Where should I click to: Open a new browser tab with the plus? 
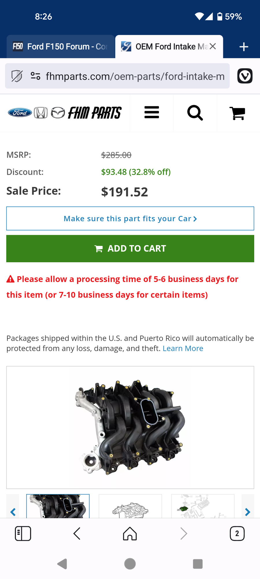[244, 46]
